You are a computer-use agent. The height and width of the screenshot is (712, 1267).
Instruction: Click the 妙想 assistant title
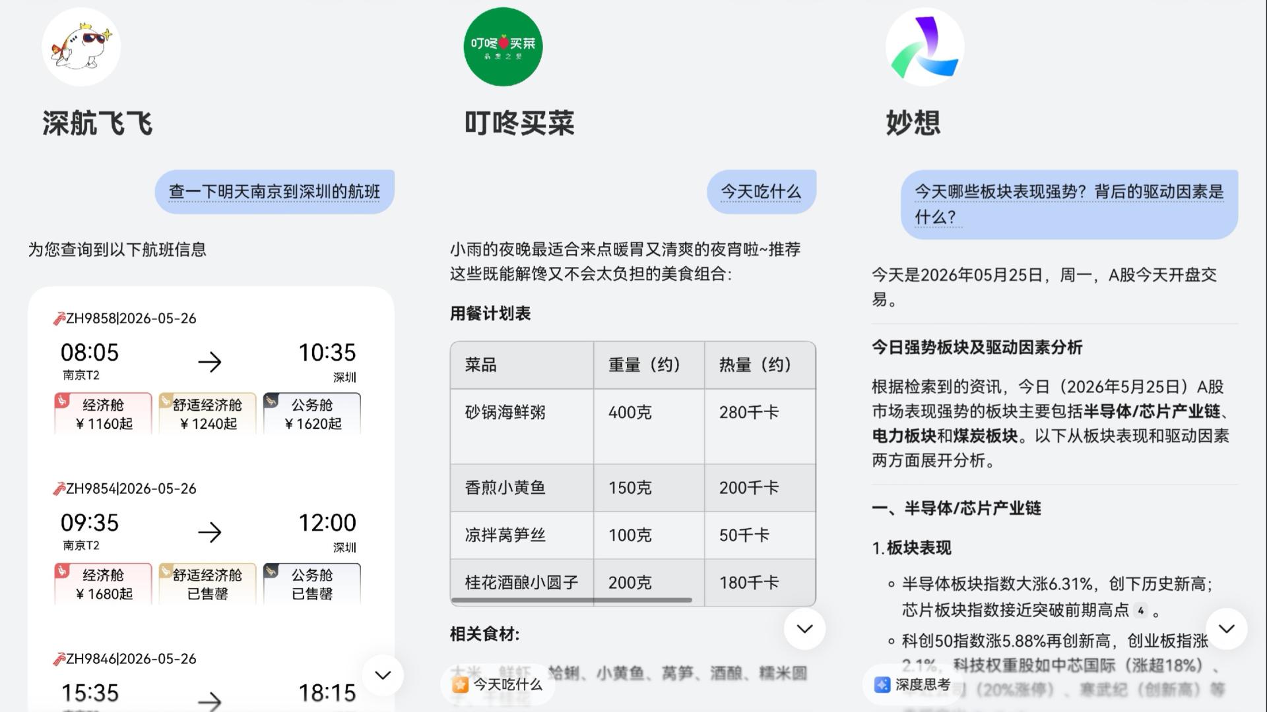tap(913, 123)
